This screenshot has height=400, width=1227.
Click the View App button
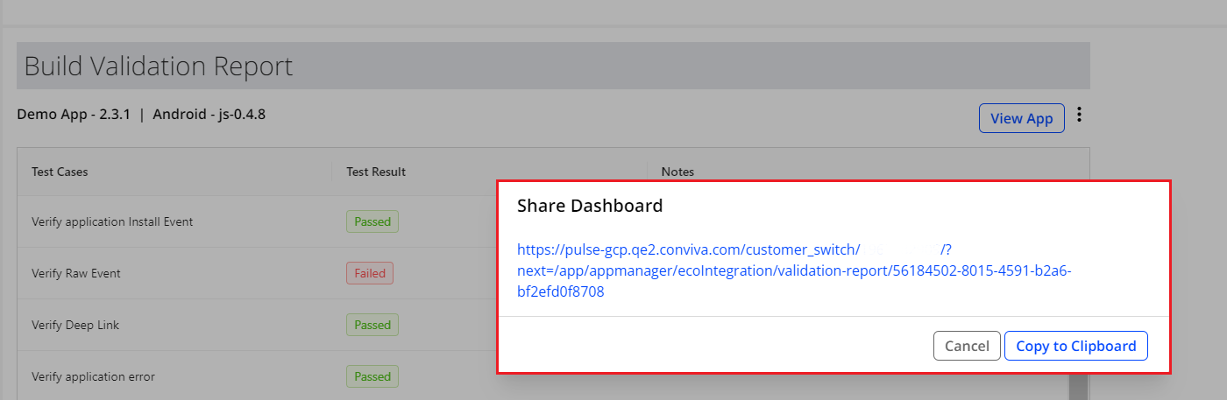click(x=1021, y=118)
